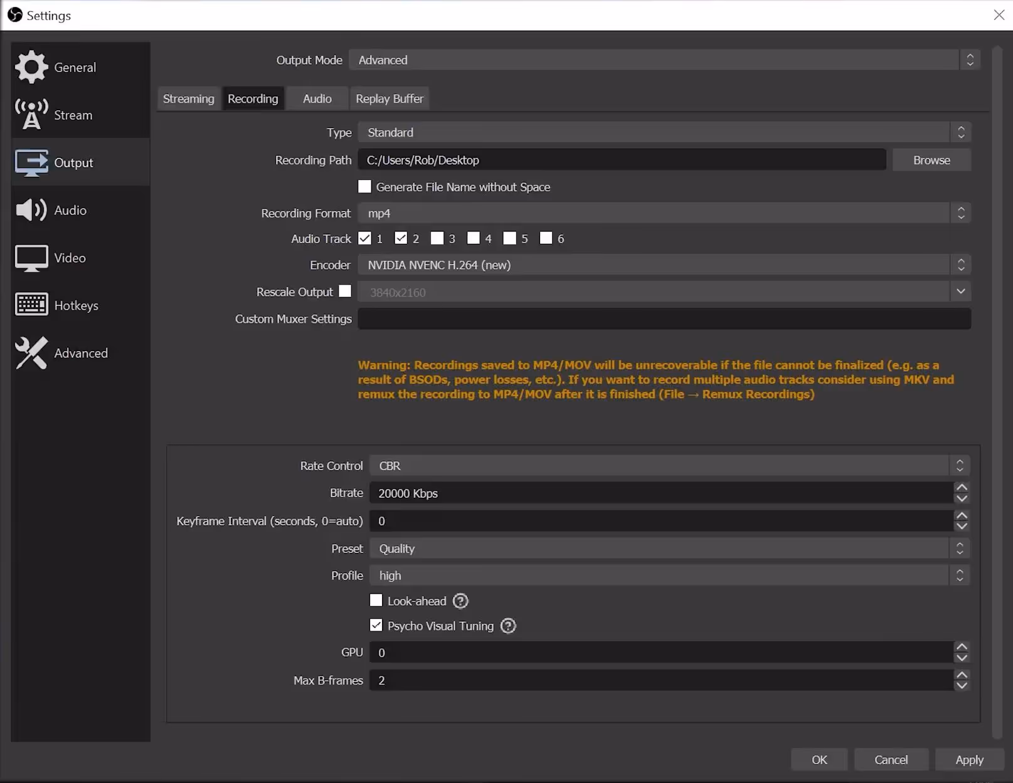Switch to Streaming tab
Screen dimensions: 1013x783
pyautogui.click(x=189, y=98)
